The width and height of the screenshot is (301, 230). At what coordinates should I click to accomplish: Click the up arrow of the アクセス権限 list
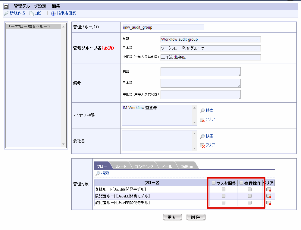click(194, 108)
